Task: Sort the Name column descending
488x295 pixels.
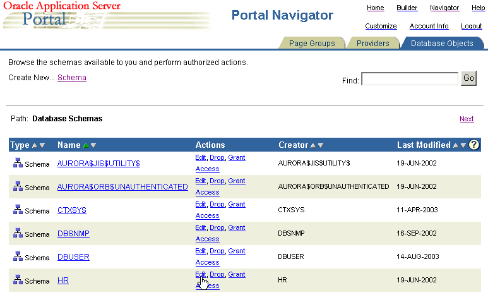Action: [x=93, y=145]
